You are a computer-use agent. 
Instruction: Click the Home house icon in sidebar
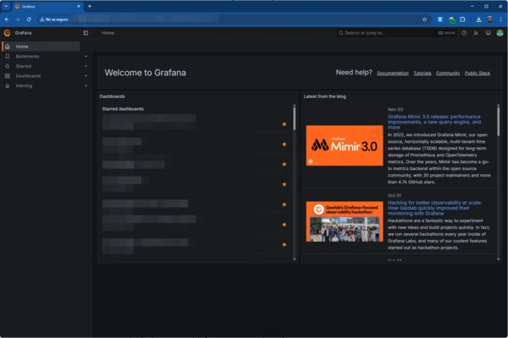click(x=8, y=46)
